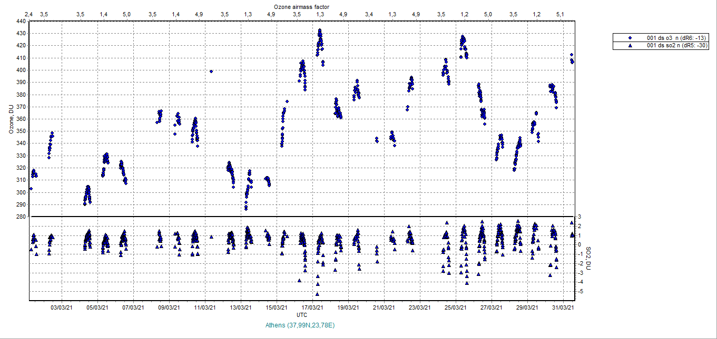Select legend entry 001 ds o3 n
The image size is (717, 339).
pyautogui.click(x=676, y=38)
